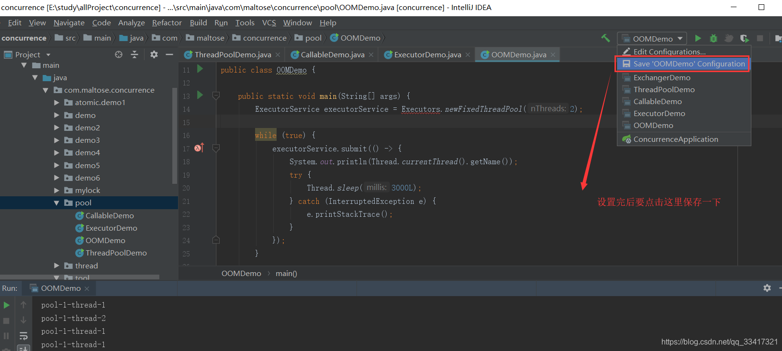Click run gutter icon beside class OOMDemo line 11
Screen dimensions: 782x351
click(200, 69)
